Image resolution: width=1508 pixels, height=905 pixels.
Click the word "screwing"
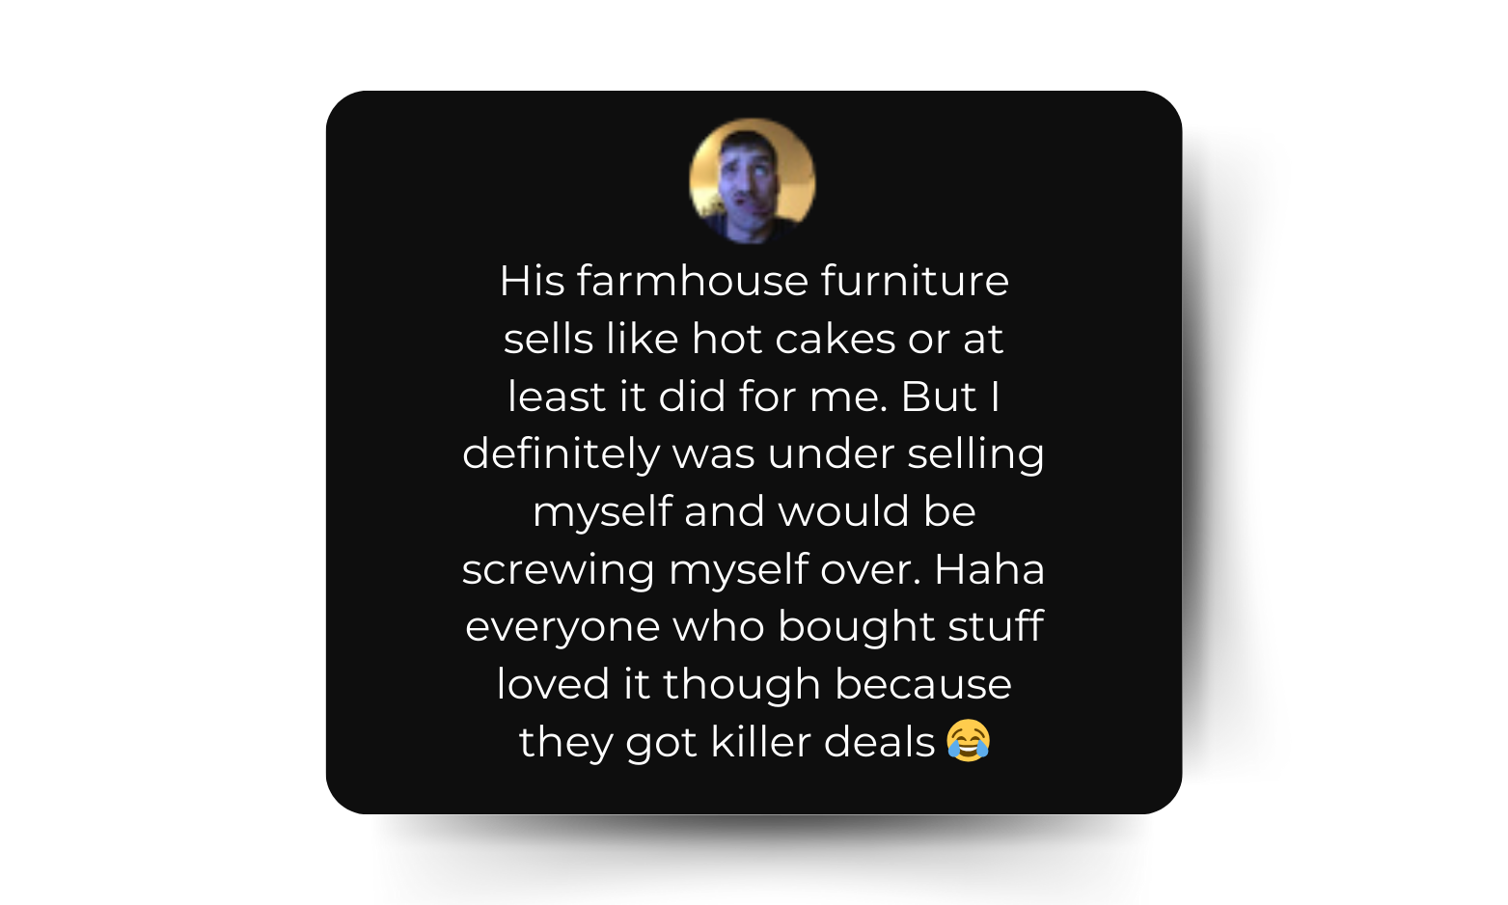(559, 569)
